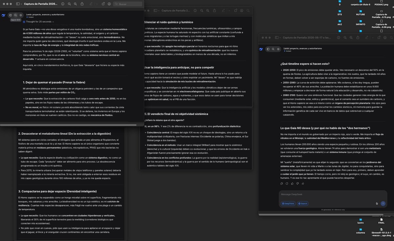Open info inspector in right Preview window
394x241 pixels.
coord(339,38)
